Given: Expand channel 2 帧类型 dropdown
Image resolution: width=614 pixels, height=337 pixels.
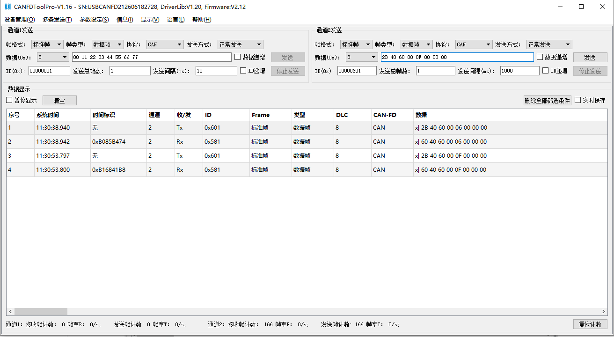Looking at the screenshot, I should [417, 44].
